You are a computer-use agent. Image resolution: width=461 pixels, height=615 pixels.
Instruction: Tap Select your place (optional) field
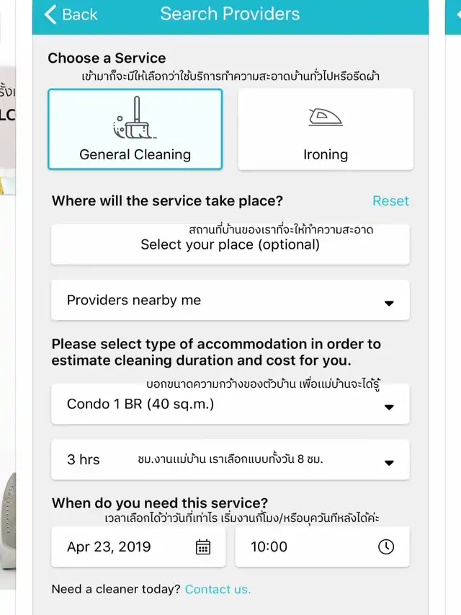click(x=230, y=244)
